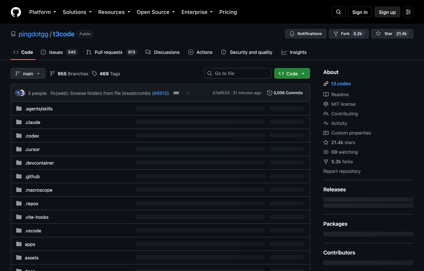Expand commit message ellipsis button

click(176, 93)
